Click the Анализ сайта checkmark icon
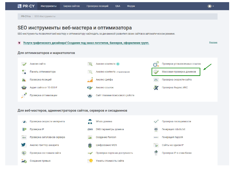 pyautogui.click(x=24, y=64)
